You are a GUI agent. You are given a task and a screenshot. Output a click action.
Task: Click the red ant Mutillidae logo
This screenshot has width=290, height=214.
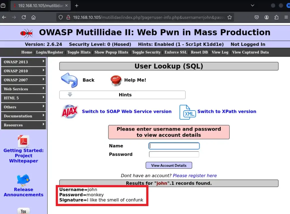tap(27, 33)
